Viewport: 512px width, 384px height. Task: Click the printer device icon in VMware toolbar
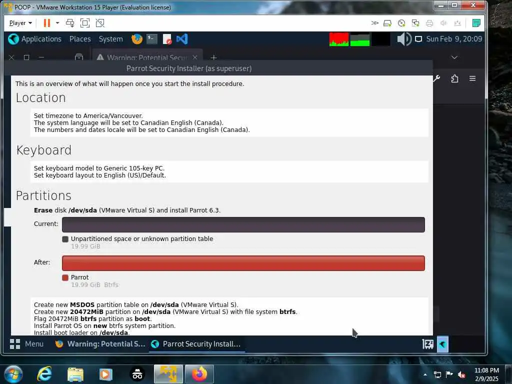(429, 23)
